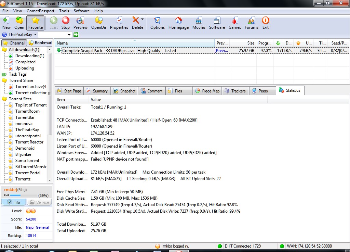Select the Complete Seagal Pack download row
Viewport: 350px width, 252px height.
[202, 51]
